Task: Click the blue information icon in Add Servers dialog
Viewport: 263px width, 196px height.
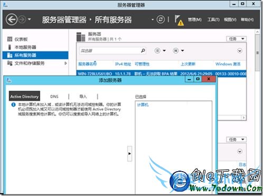Action: pyautogui.click(x=13, y=105)
